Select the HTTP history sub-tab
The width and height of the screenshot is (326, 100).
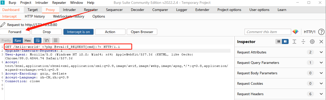(x=35, y=16)
